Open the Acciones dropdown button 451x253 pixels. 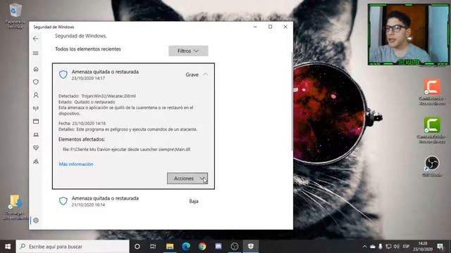click(x=187, y=179)
